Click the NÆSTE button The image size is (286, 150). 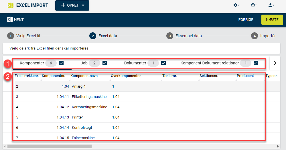pos(272,20)
